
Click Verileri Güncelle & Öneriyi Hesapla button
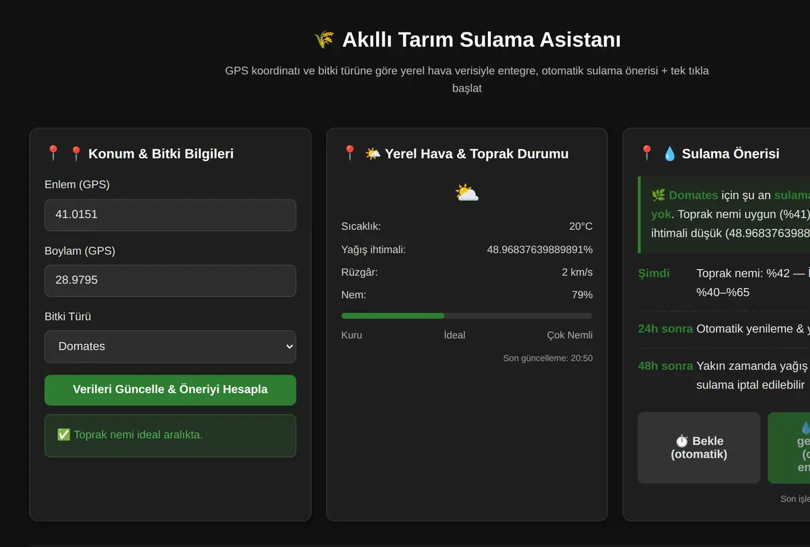[x=170, y=390]
